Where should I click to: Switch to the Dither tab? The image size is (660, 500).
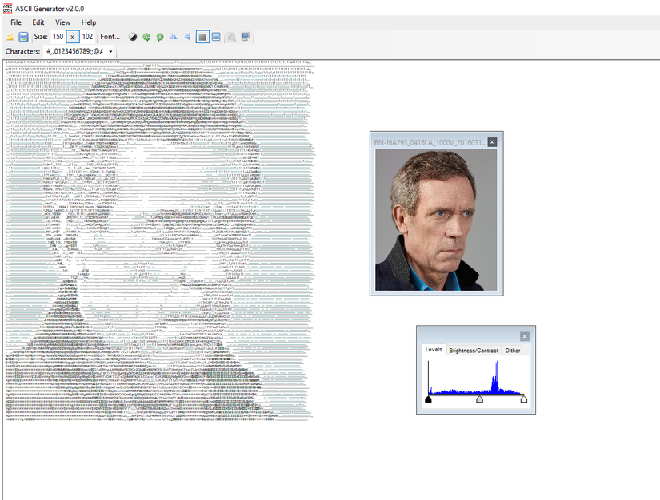click(513, 350)
